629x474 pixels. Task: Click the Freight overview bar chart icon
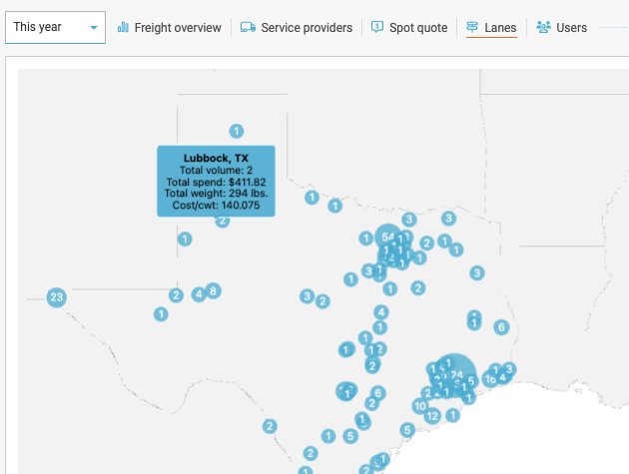124,28
